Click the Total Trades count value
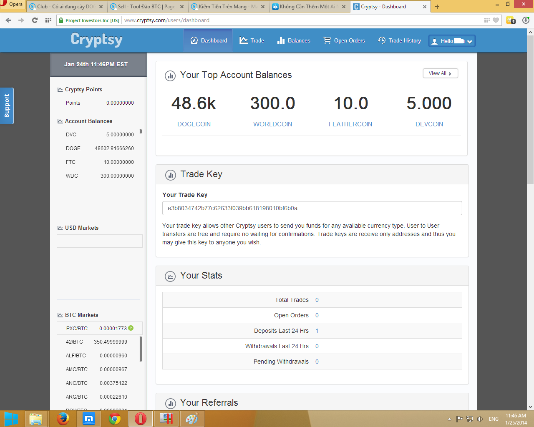This screenshot has height=427, width=534. click(x=317, y=300)
